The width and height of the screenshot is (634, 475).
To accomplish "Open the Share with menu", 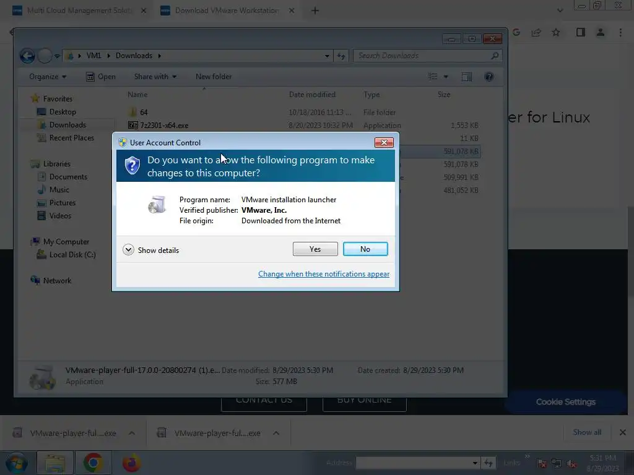I will tap(155, 77).
